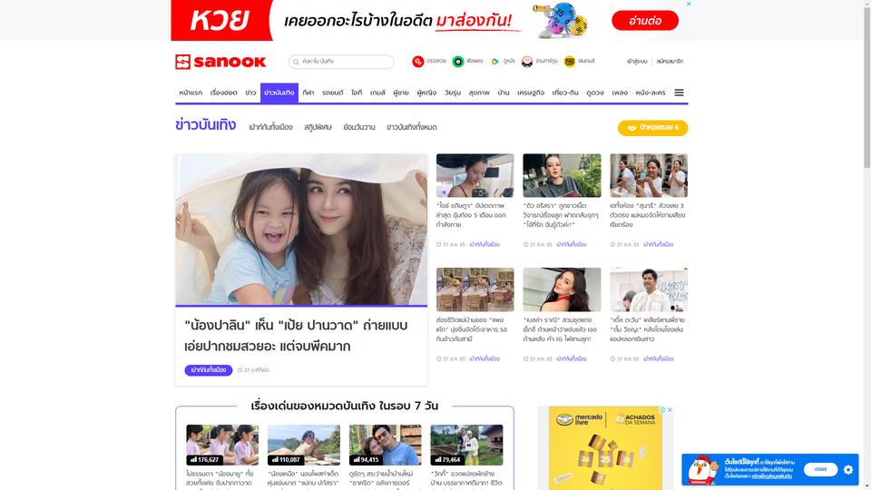
Task: Open the music (ฟังเพลง) green icon
Action: tap(457, 62)
